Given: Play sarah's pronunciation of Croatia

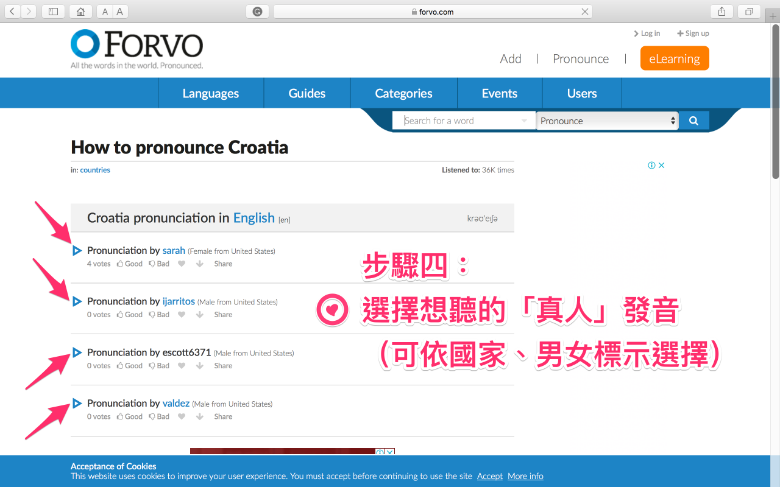Looking at the screenshot, I should coord(77,251).
